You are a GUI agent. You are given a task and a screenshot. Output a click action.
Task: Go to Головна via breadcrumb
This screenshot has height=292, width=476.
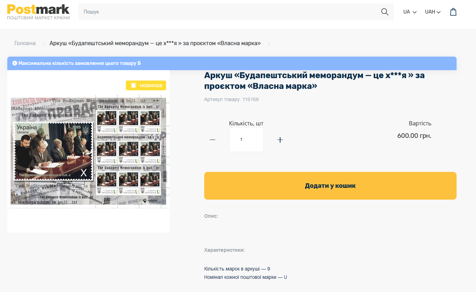[x=25, y=43]
